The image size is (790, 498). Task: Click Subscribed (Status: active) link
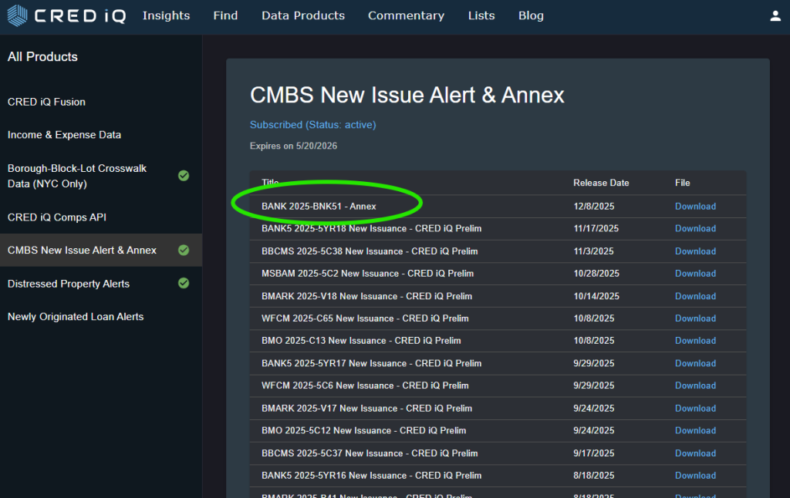312,125
